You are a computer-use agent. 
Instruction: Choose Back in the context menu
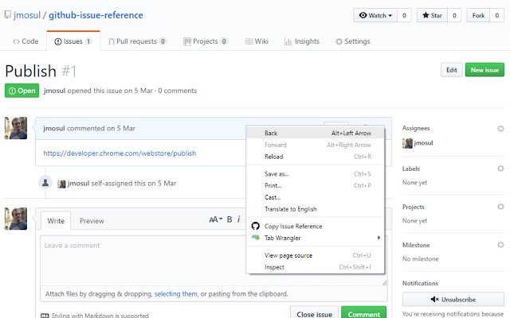click(x=316, y=133)
